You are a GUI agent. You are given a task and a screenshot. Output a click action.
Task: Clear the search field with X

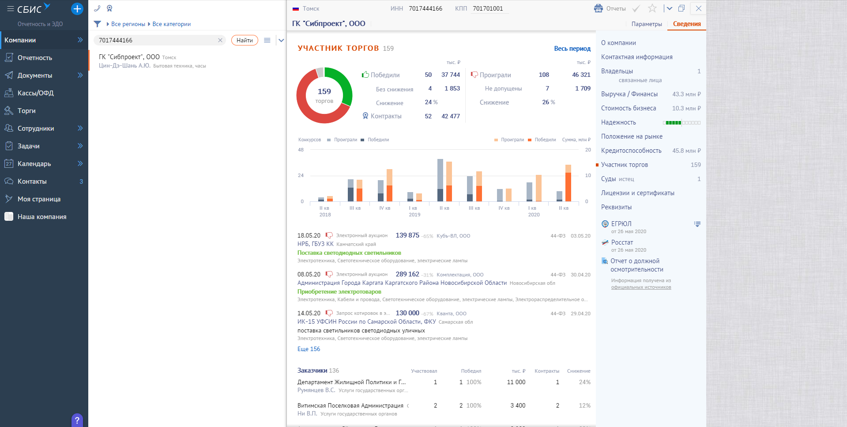(220, 40)
